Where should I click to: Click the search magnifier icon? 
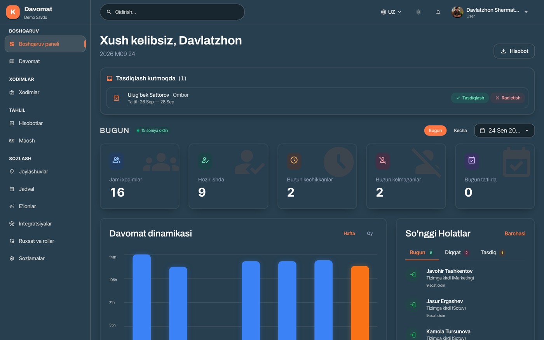click(109, 12)
